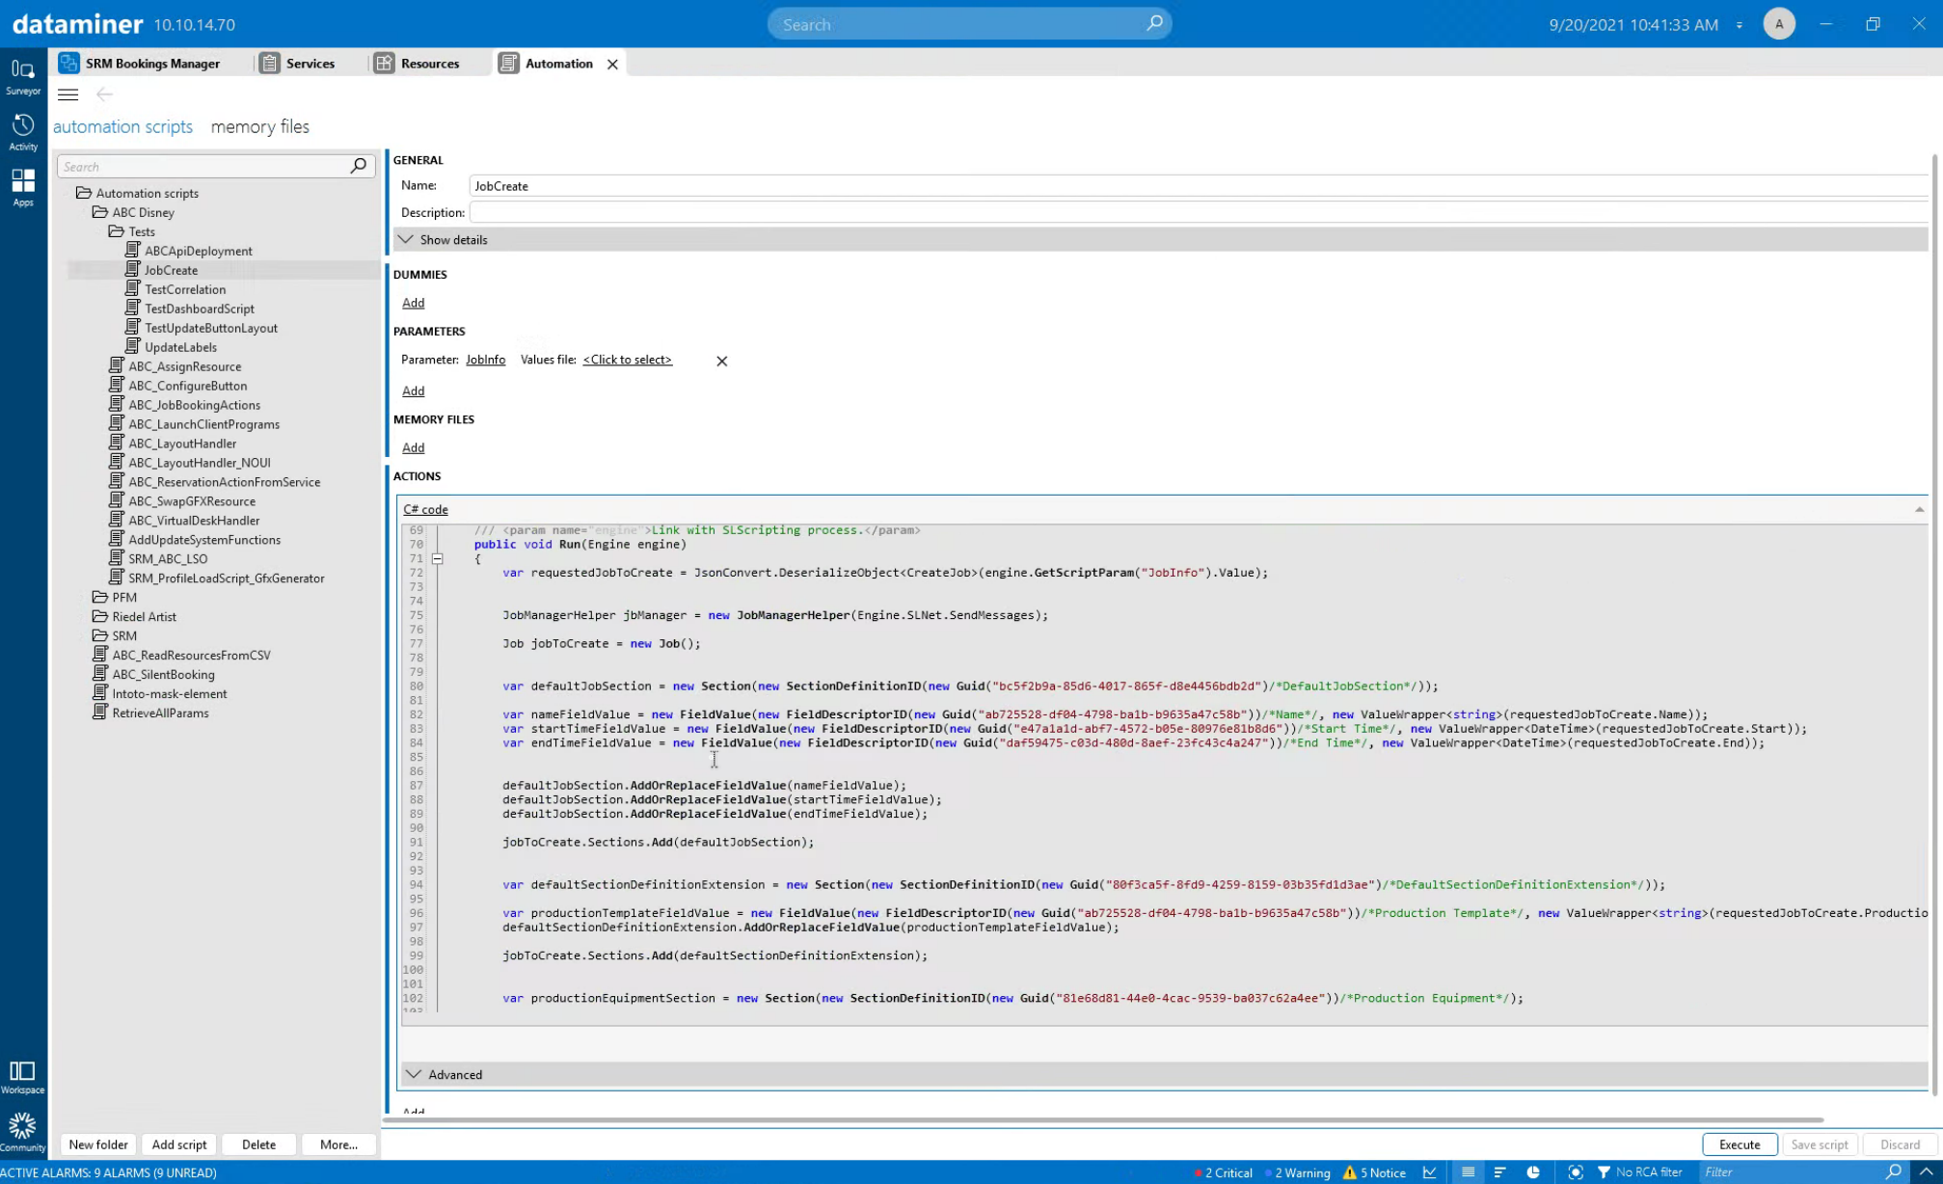Click the horizontal scrollbar below the actions
This screenshot has height=1184, width=1943.
1104,1120
